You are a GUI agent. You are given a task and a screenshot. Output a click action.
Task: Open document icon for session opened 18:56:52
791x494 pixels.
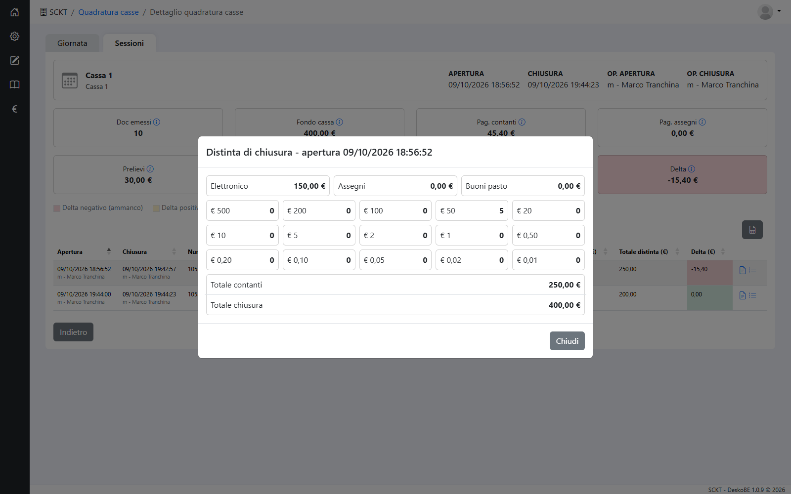743,270
